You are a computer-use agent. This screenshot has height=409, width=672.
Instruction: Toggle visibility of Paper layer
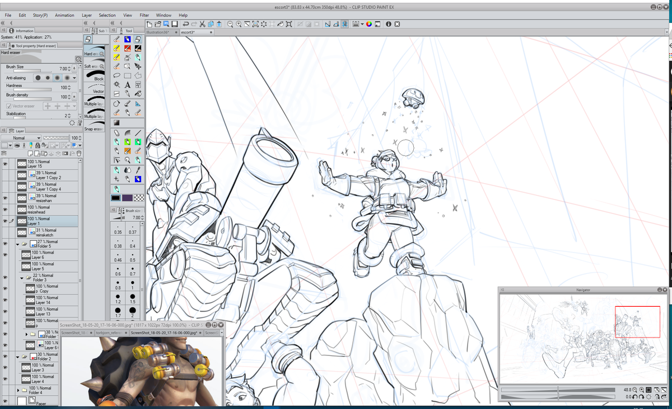coord(5,401)
